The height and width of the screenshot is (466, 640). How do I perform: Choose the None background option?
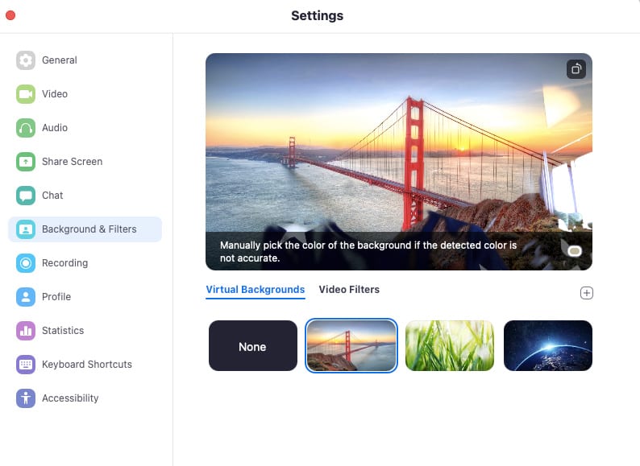pyautogui.click(x=253, y=346)
